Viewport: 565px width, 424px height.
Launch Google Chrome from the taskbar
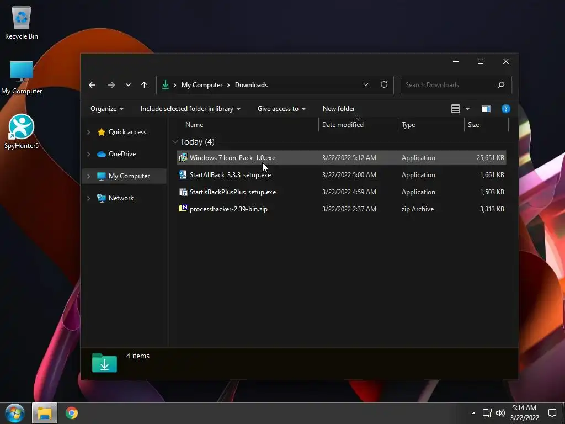tap(71, 413)
